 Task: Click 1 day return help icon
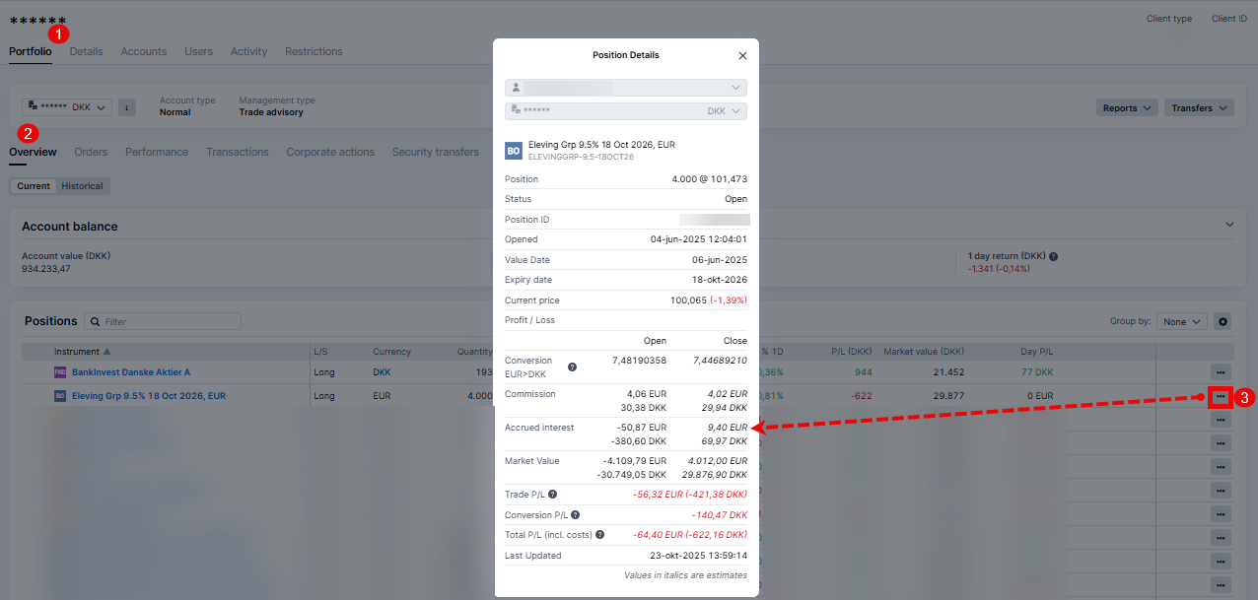point(1054,256)
